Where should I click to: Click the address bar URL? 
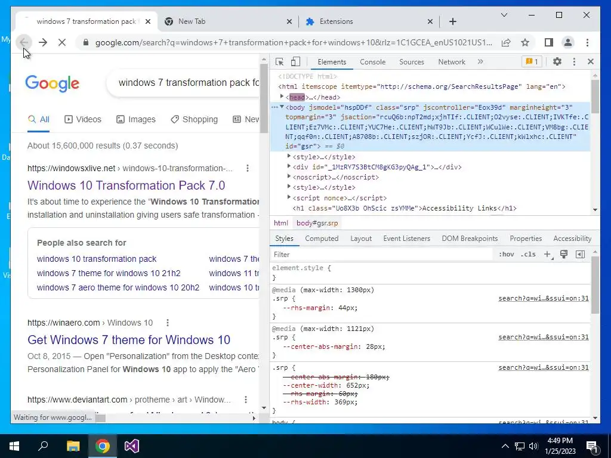tap(294, 42)
